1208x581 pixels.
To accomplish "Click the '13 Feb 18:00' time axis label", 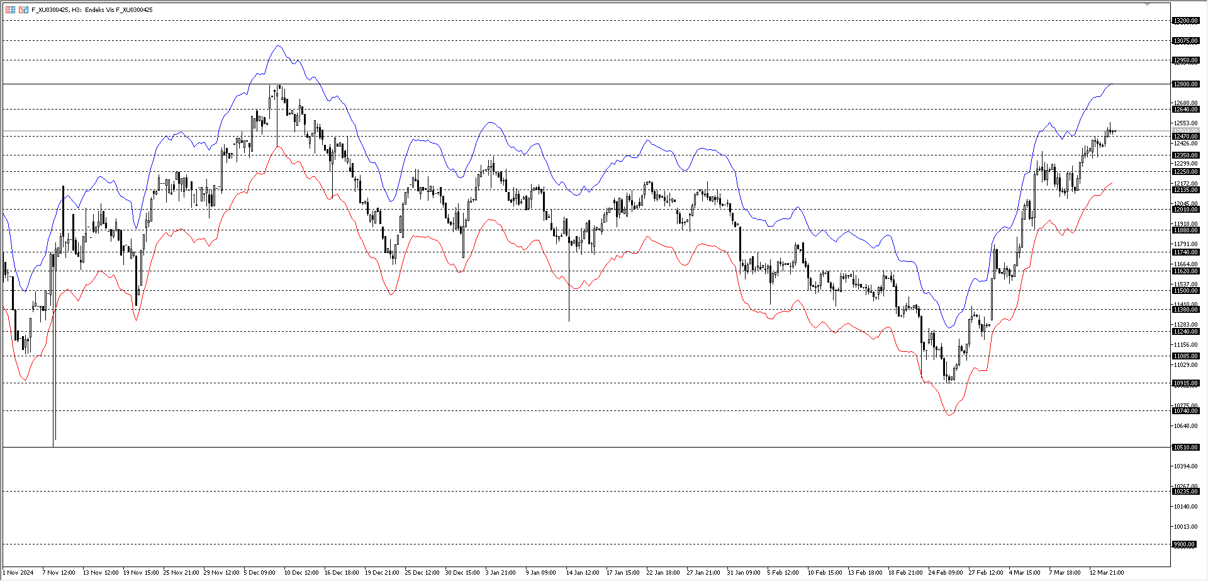I will (x=865, y=573).
